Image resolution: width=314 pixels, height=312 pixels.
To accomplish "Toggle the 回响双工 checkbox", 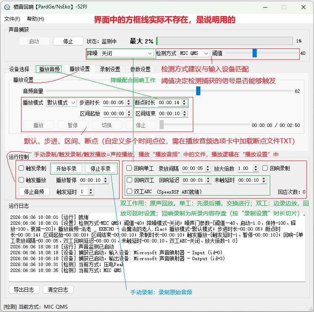I will coord(129,180).
